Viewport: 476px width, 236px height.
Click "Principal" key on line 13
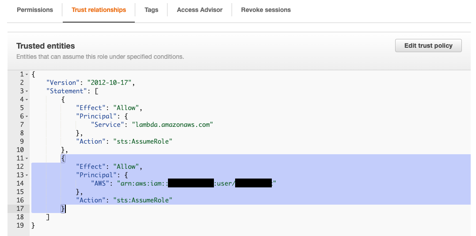pos(96,175)
